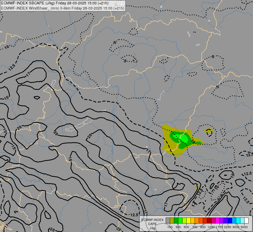This screenshot has height=232, width=253.
Task: Click the 100 label in the legend
Action: coord(170,227)
